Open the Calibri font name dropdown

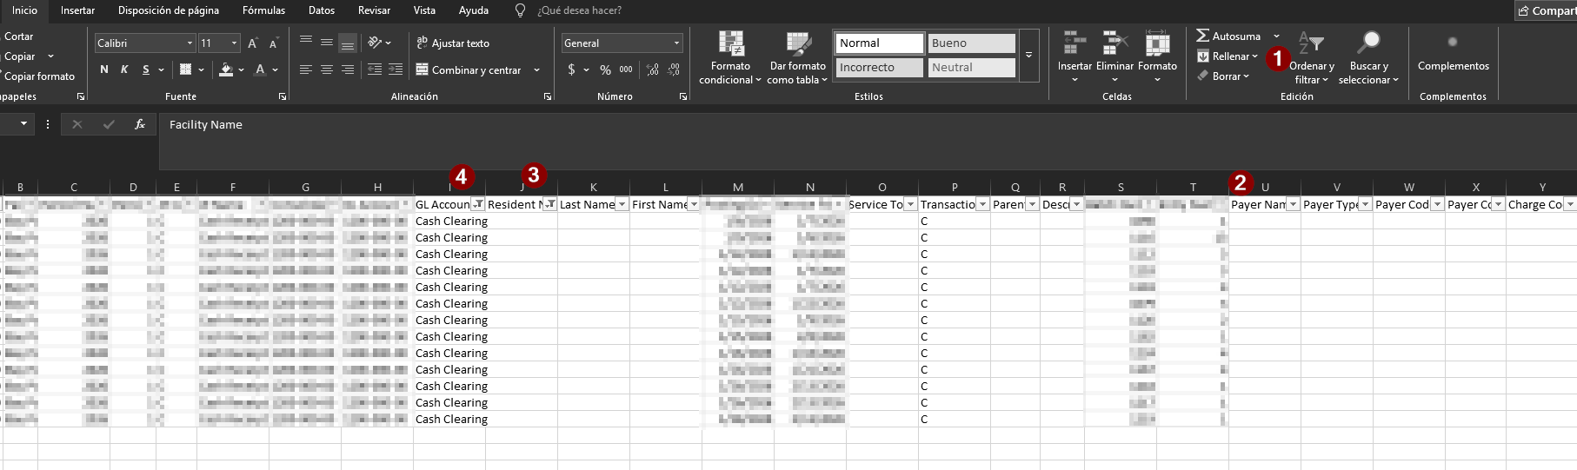(190, 43)
